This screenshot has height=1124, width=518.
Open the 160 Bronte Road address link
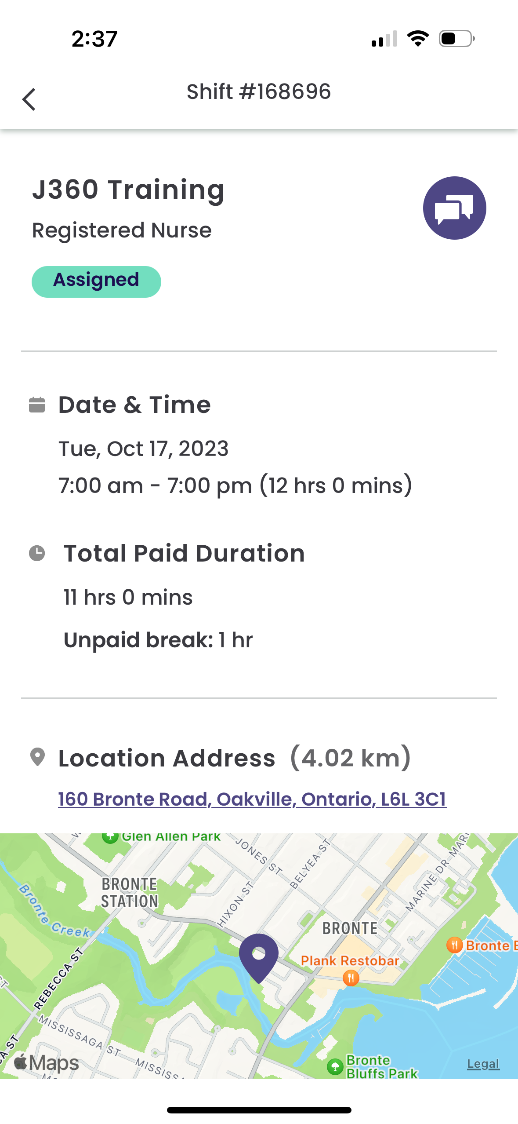coord(252,799)
